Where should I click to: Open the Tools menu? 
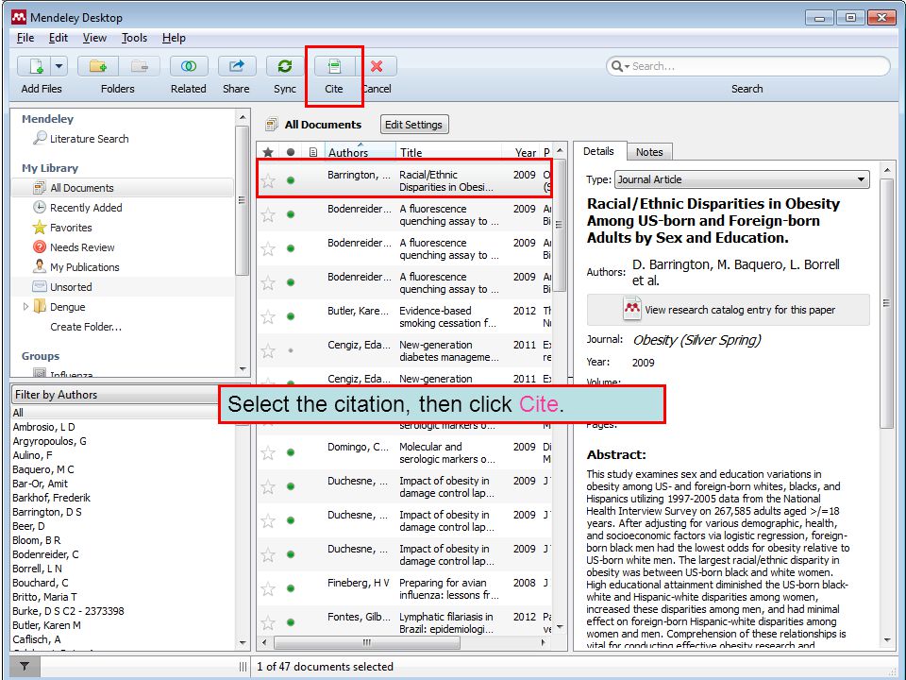[134, 38]
